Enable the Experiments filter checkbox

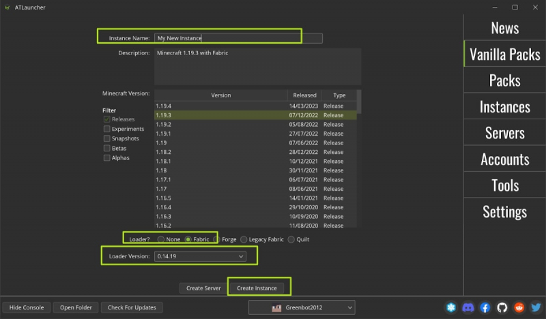pyautogui.click(x=106, y=129)
